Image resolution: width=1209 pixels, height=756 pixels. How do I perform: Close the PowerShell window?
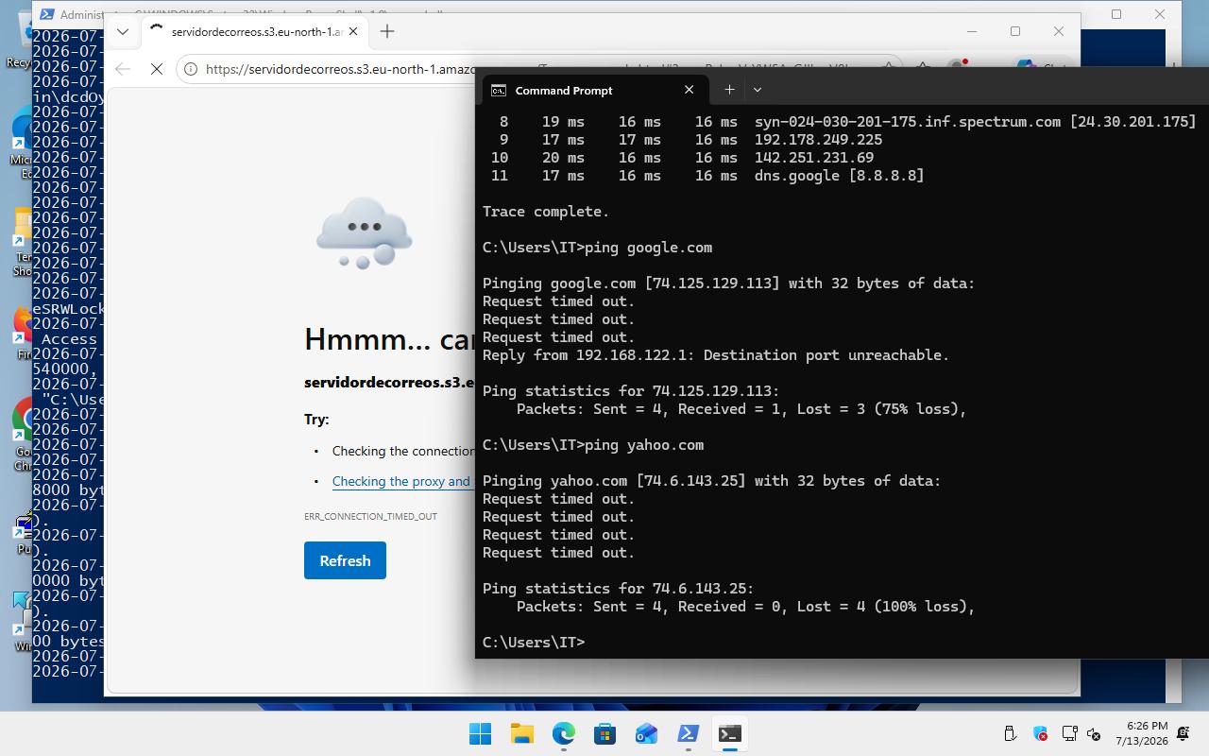pyautogui.click(x=1160, y=14)
